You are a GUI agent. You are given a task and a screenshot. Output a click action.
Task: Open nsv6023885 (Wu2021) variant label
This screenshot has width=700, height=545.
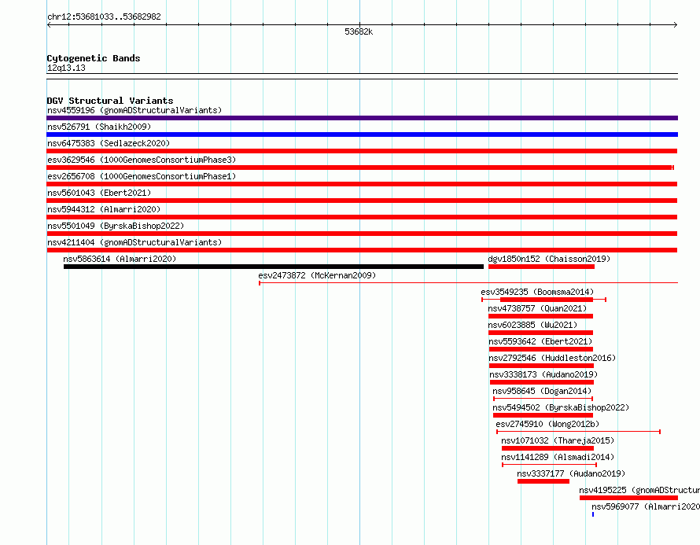click(532, 325)
